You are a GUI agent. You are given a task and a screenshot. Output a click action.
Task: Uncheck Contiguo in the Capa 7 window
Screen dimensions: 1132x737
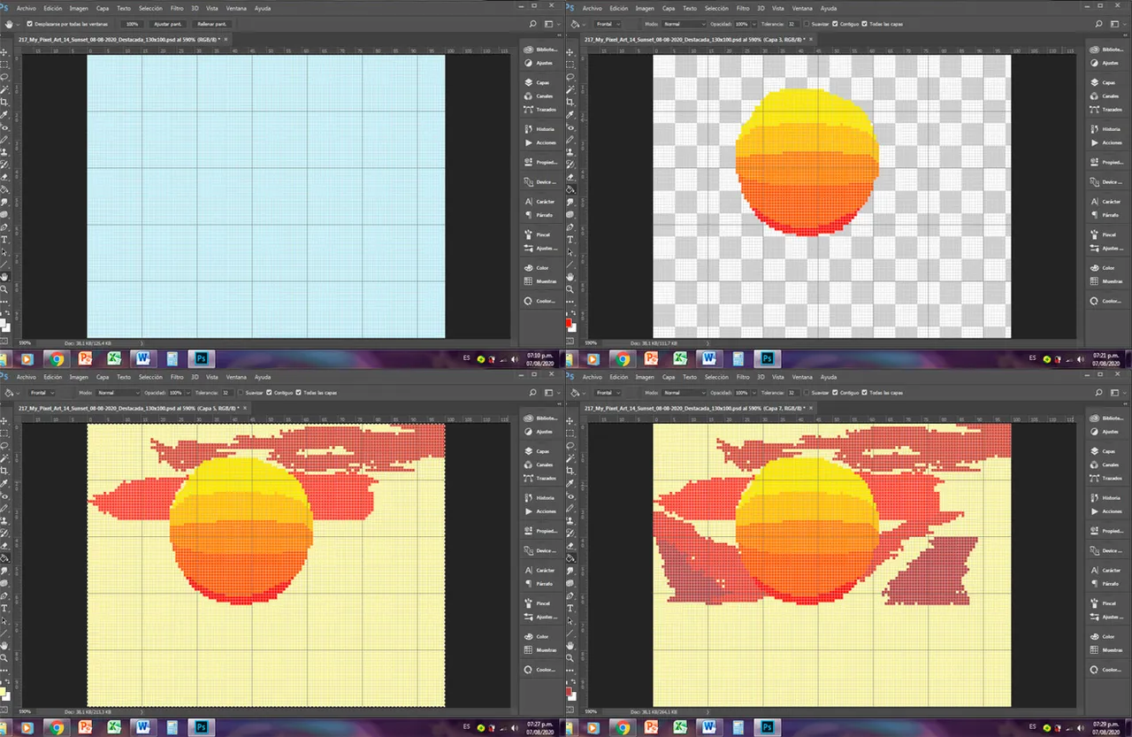[836, 393]
